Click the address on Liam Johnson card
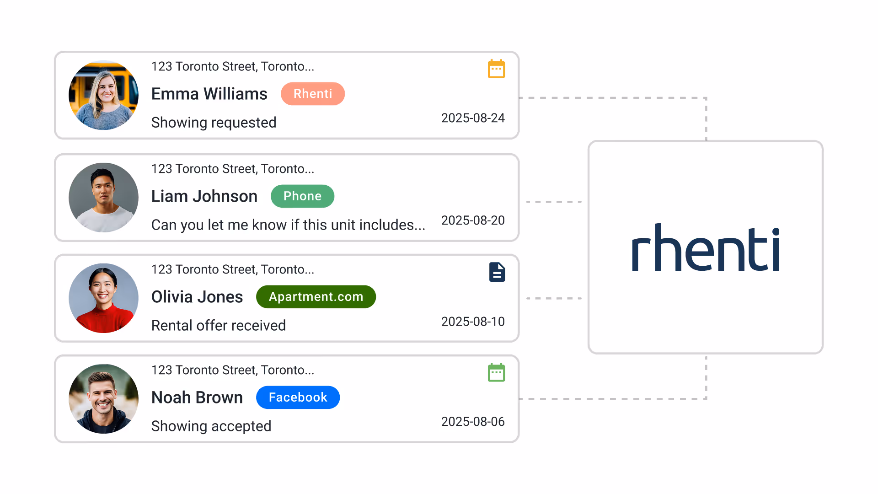The image size is (878, 494). click(x=233, y=169)
